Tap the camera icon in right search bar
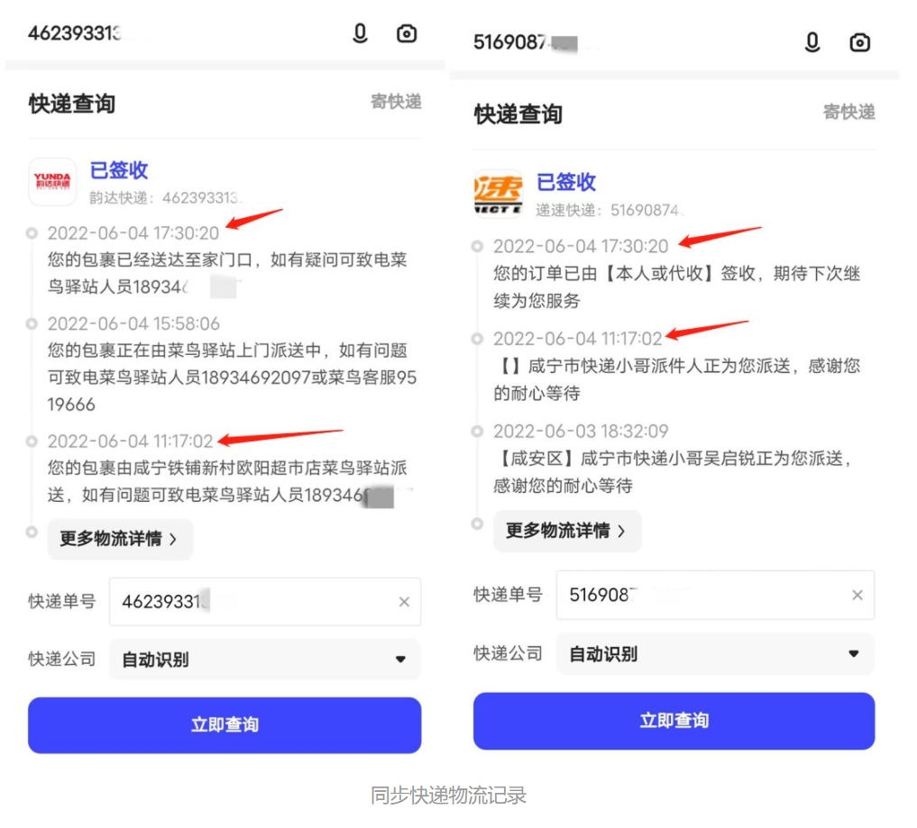 pyautogui.click(x=859, y=42)
